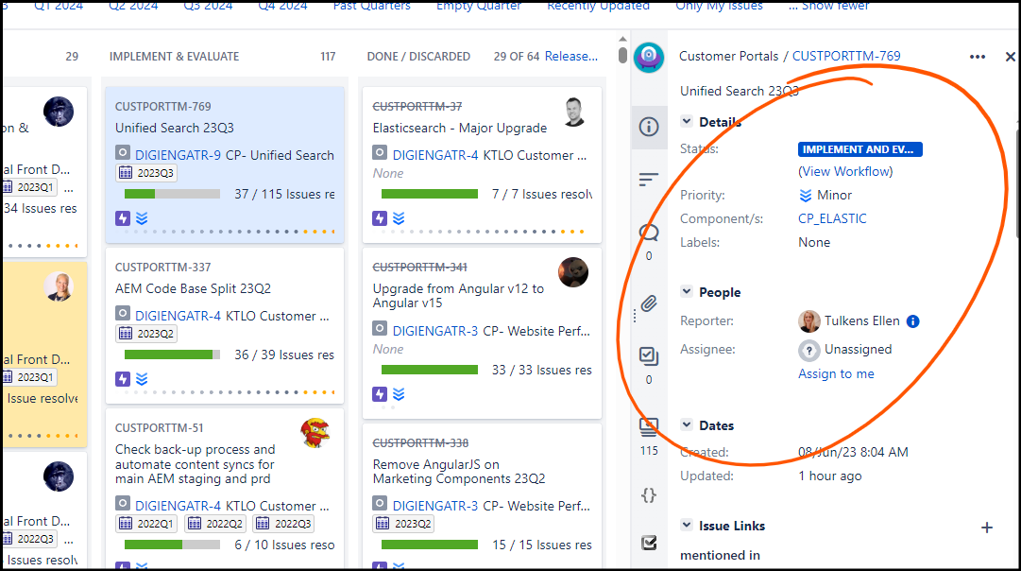This screenshot has width=1021, height=571.
Task: Click assignee avatar on CUSTPORTTM-51 card
Action: 315,433
